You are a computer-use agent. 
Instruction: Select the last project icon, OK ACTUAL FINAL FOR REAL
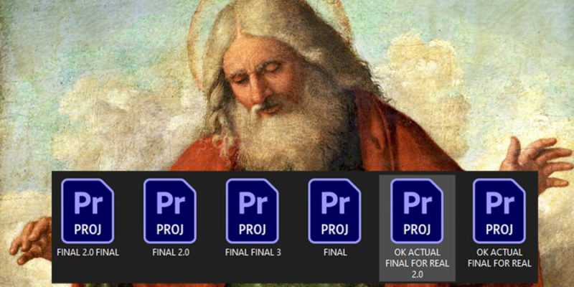pos(499,211)
